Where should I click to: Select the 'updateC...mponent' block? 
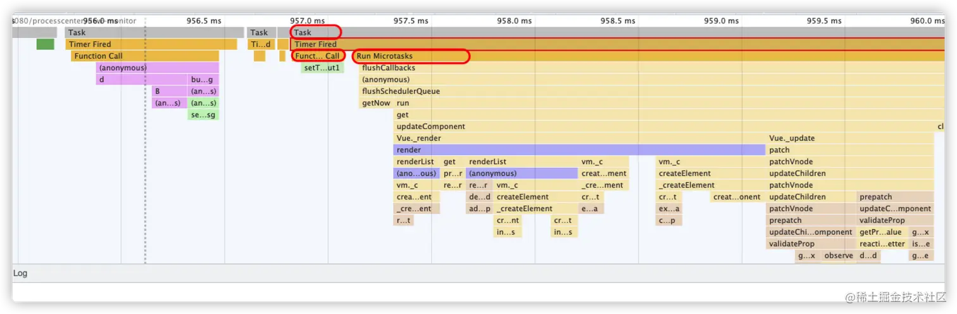(895, 208)
